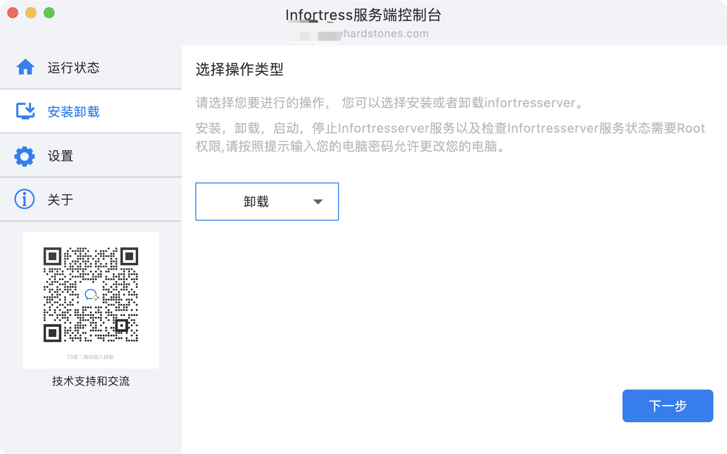Click the paragraph about Root 权限
Image resolution: width=727 pixels, height=454 pixels.
point(450,137)
